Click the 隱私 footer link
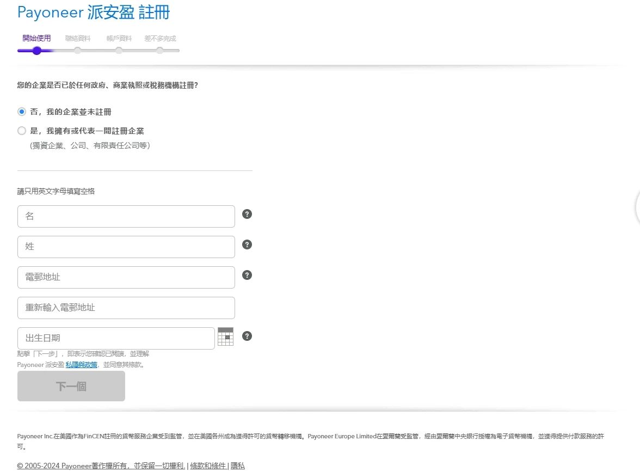640x471 pixels. (238, 466)
